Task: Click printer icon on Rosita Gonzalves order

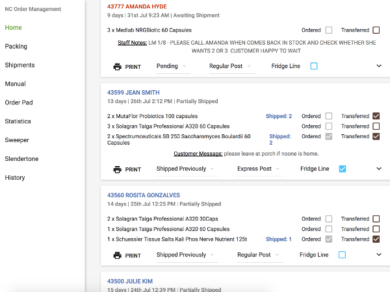Action: 118,256
